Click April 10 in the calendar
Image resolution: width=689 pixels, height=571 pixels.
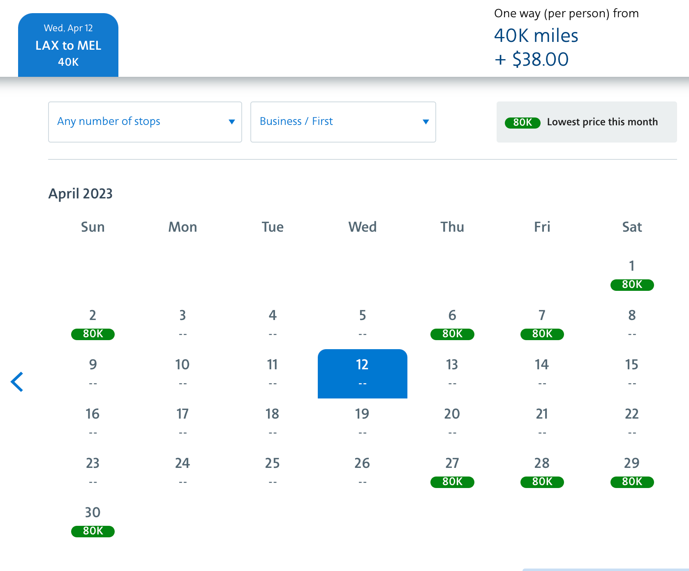[183, 373]
